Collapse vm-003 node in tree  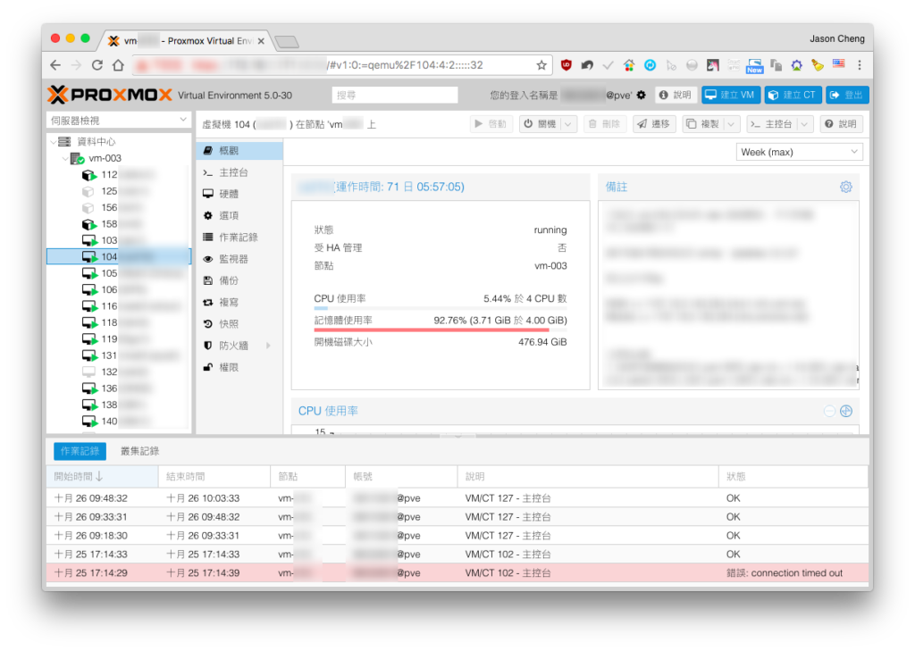(64, 158)
